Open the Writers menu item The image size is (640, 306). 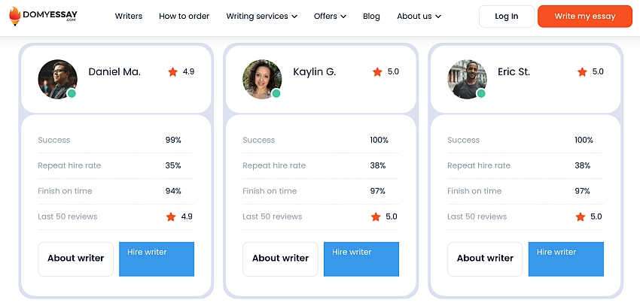[x=129, y=16]
